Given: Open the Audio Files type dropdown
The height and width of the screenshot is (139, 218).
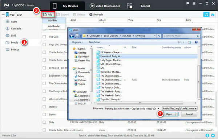Looking at the screenshot, I should point(180,109).
